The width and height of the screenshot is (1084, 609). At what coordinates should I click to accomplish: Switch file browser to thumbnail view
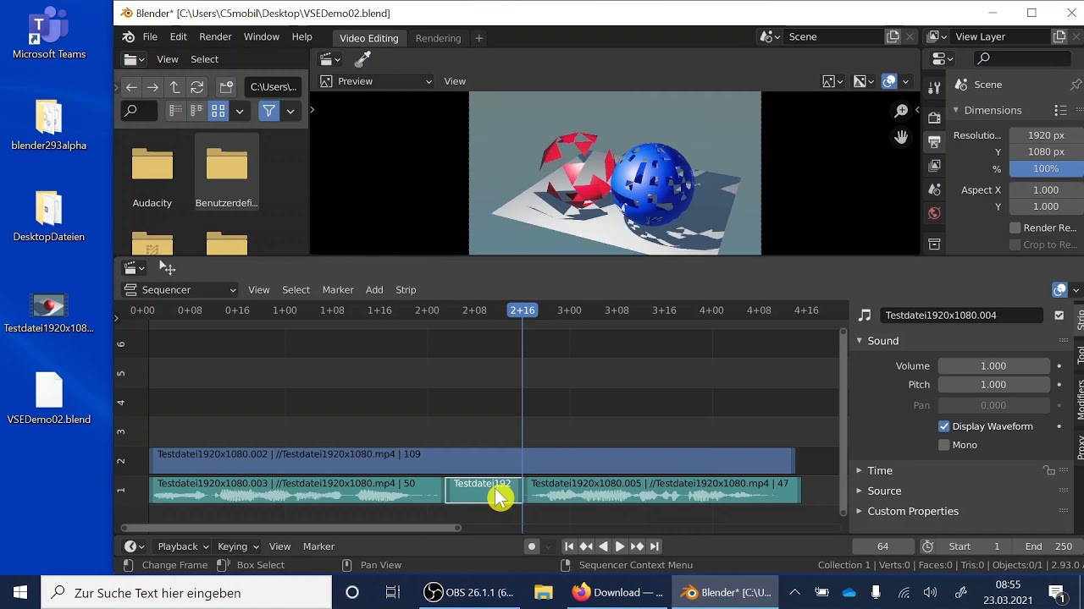tap(218, 111)
